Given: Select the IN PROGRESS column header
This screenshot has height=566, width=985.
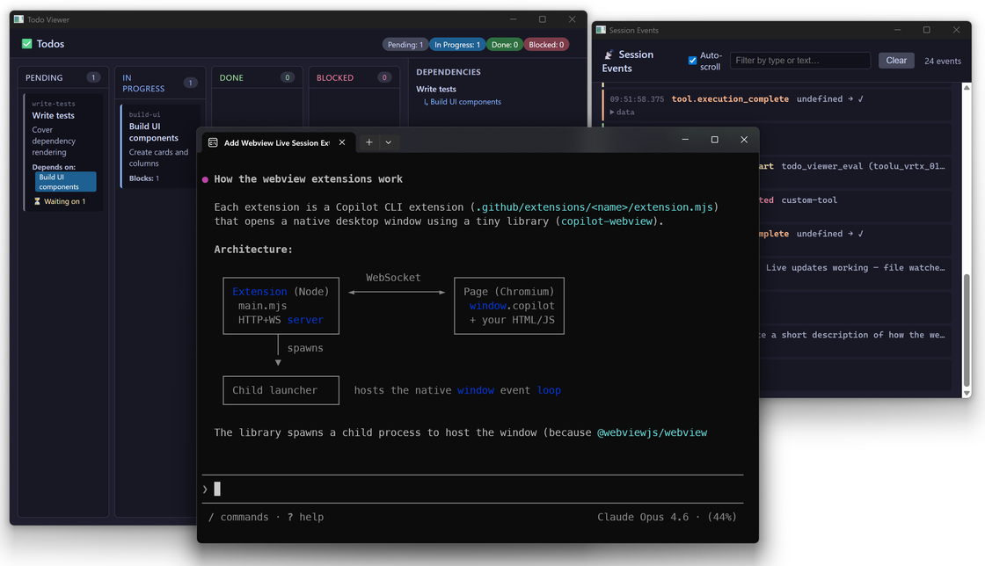Looking at the screenshot, I should pos(160,83).
